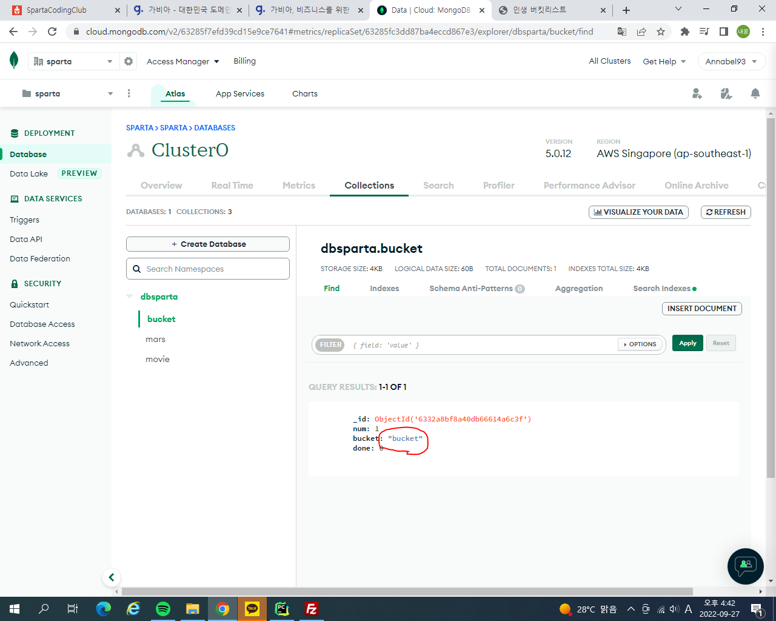The height and width of the screenshot is (621, 776).
Task: Open Chrome extensions puzzle icon
Action: click(x=685, y=32)
